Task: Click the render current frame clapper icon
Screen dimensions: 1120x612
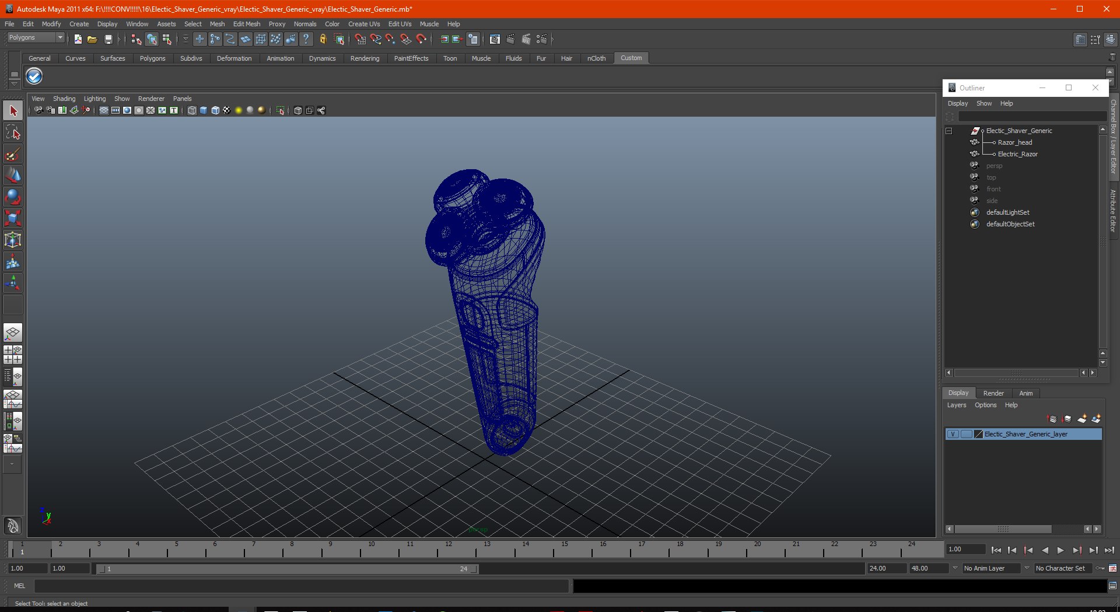Action: (x=510, y=39)
